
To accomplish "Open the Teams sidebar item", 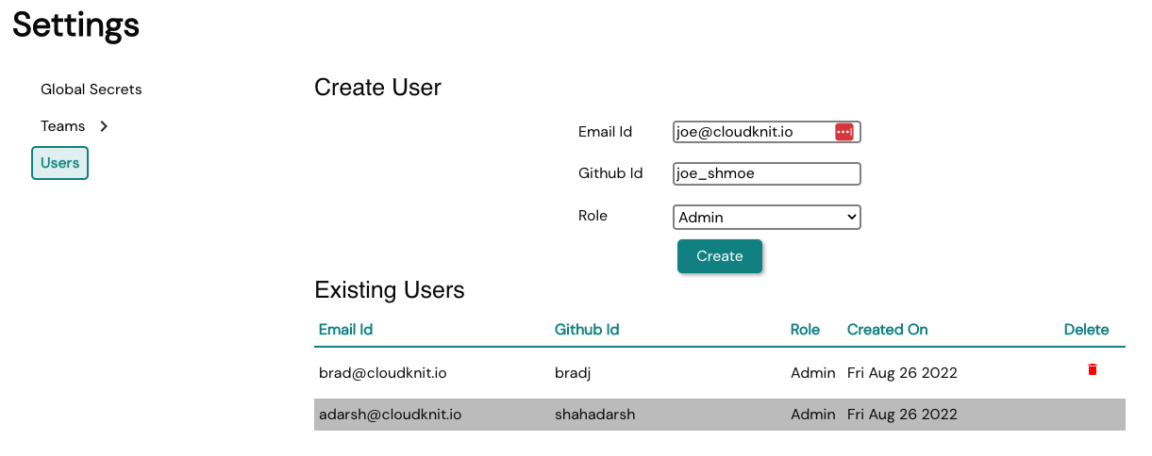I will [x=63, y=126].
